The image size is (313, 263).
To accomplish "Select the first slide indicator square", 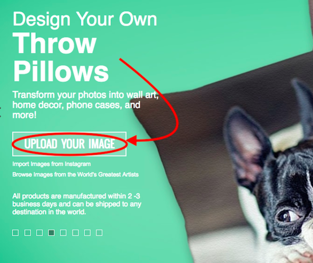I will click(15, 233).
